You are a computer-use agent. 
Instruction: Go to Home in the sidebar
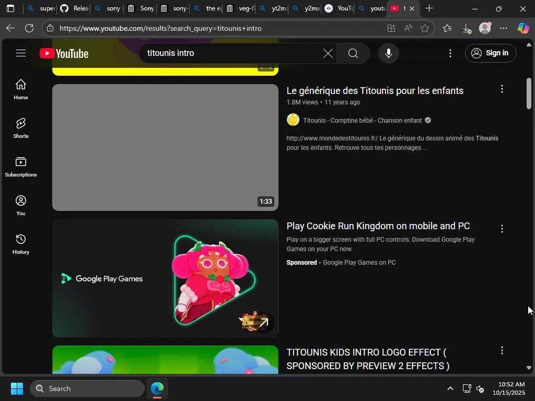point(21,89)
